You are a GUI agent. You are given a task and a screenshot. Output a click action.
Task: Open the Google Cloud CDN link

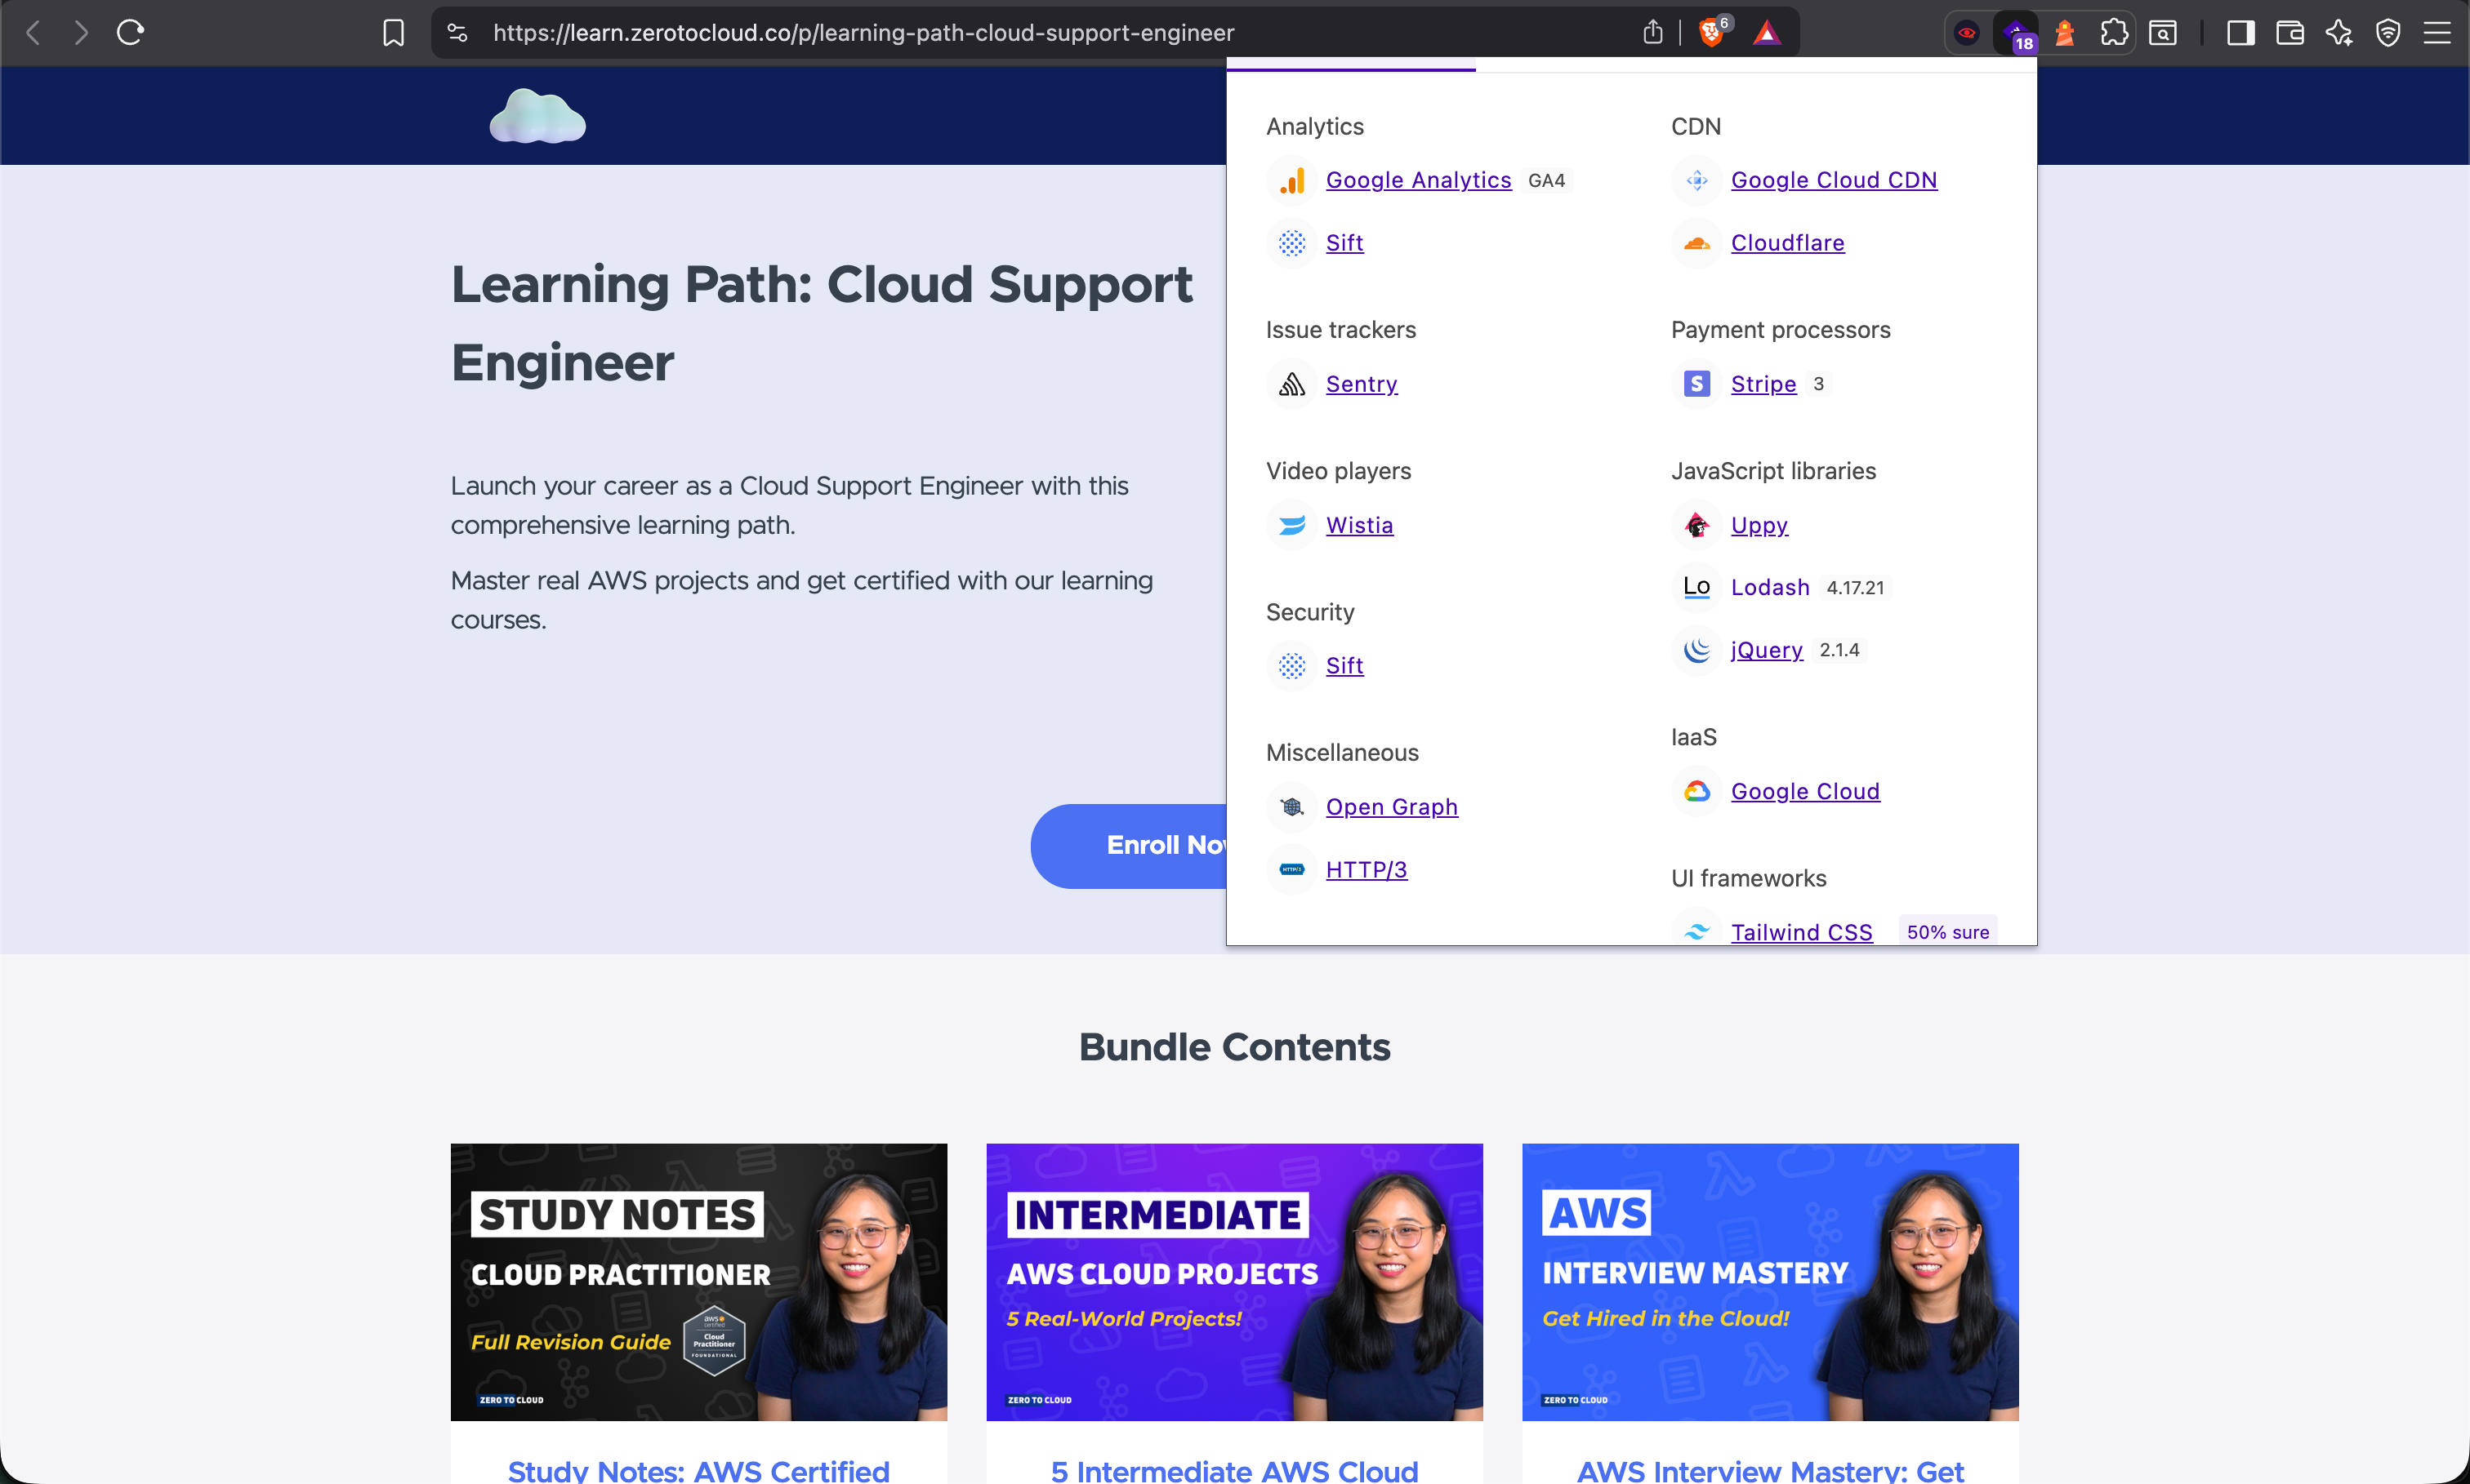1834,181
